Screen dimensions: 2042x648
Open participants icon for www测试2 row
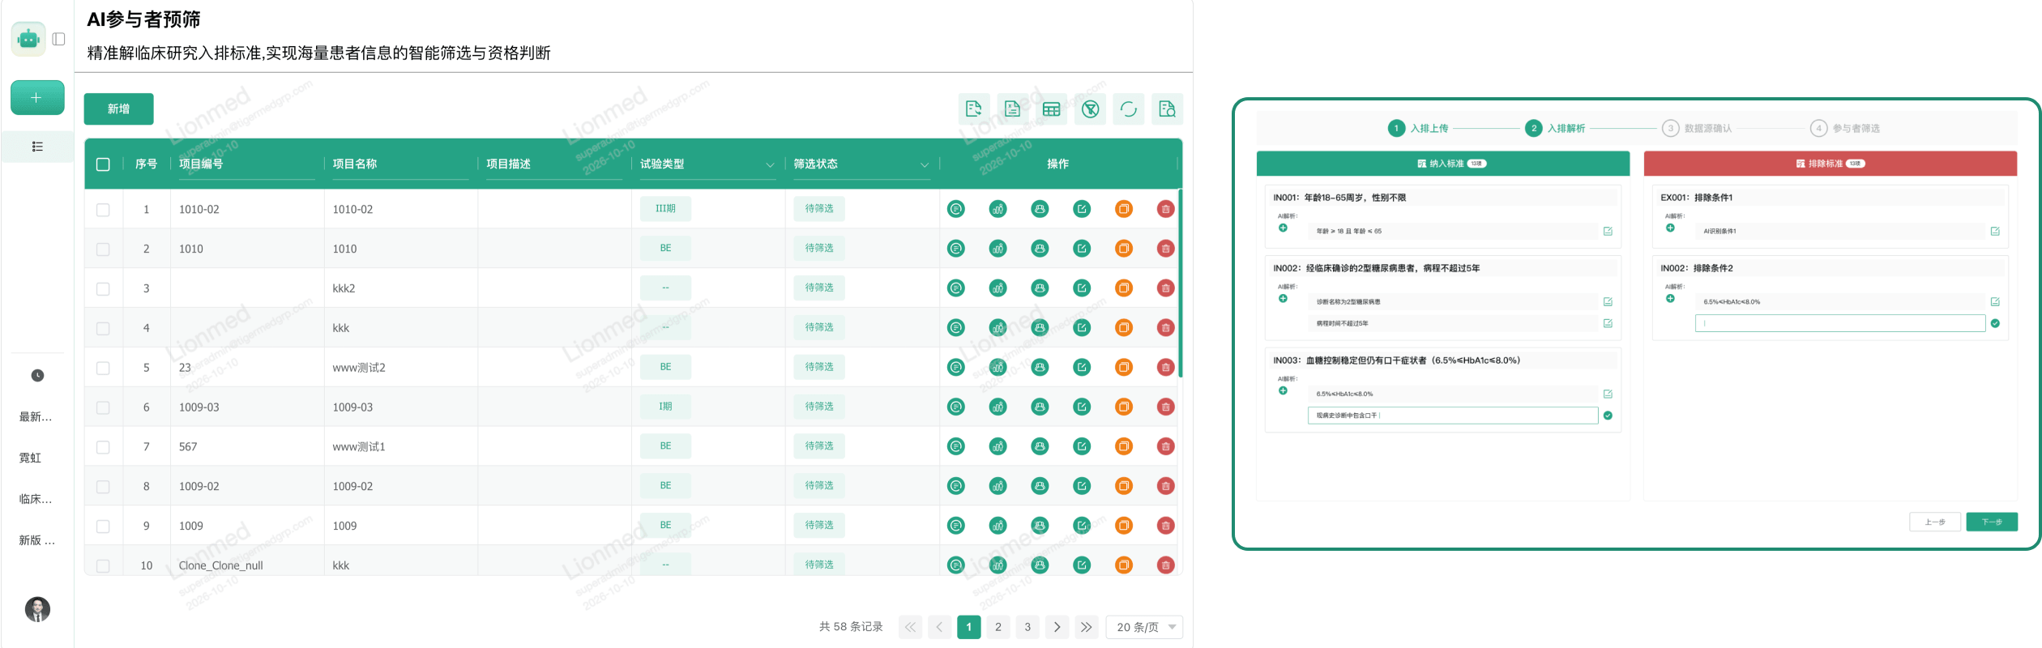click(1040, 368)
